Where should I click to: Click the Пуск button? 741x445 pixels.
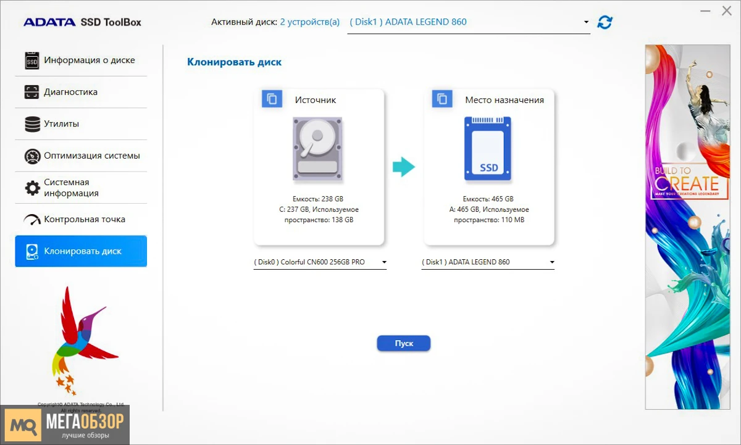403,344
